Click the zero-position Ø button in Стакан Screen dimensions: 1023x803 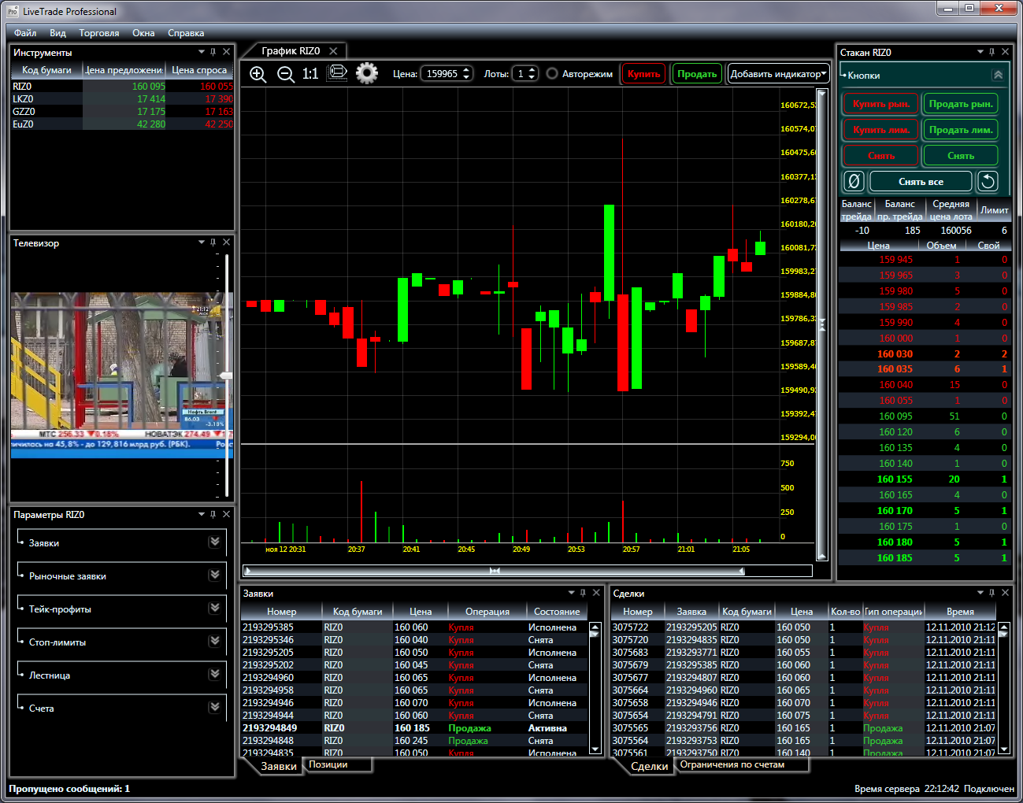(x=854, y=182)
